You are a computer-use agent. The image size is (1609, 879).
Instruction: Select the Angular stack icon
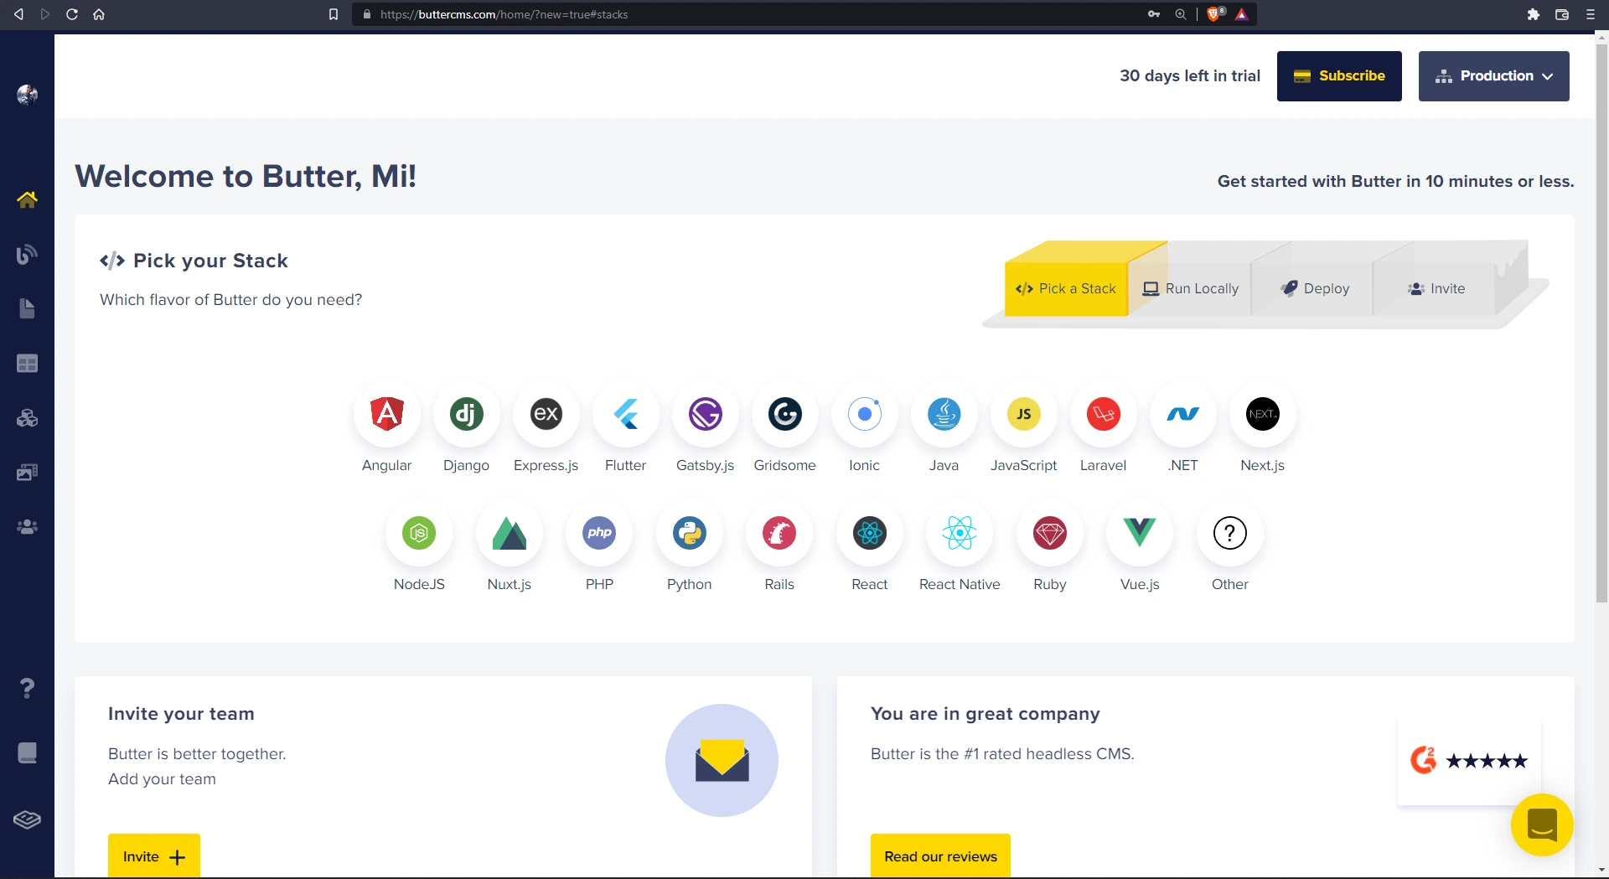386,413
